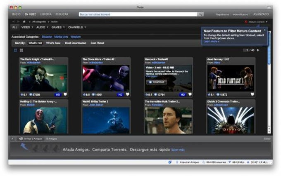
Task: Click HD badge on Clone Wars card
Action: 120,94
